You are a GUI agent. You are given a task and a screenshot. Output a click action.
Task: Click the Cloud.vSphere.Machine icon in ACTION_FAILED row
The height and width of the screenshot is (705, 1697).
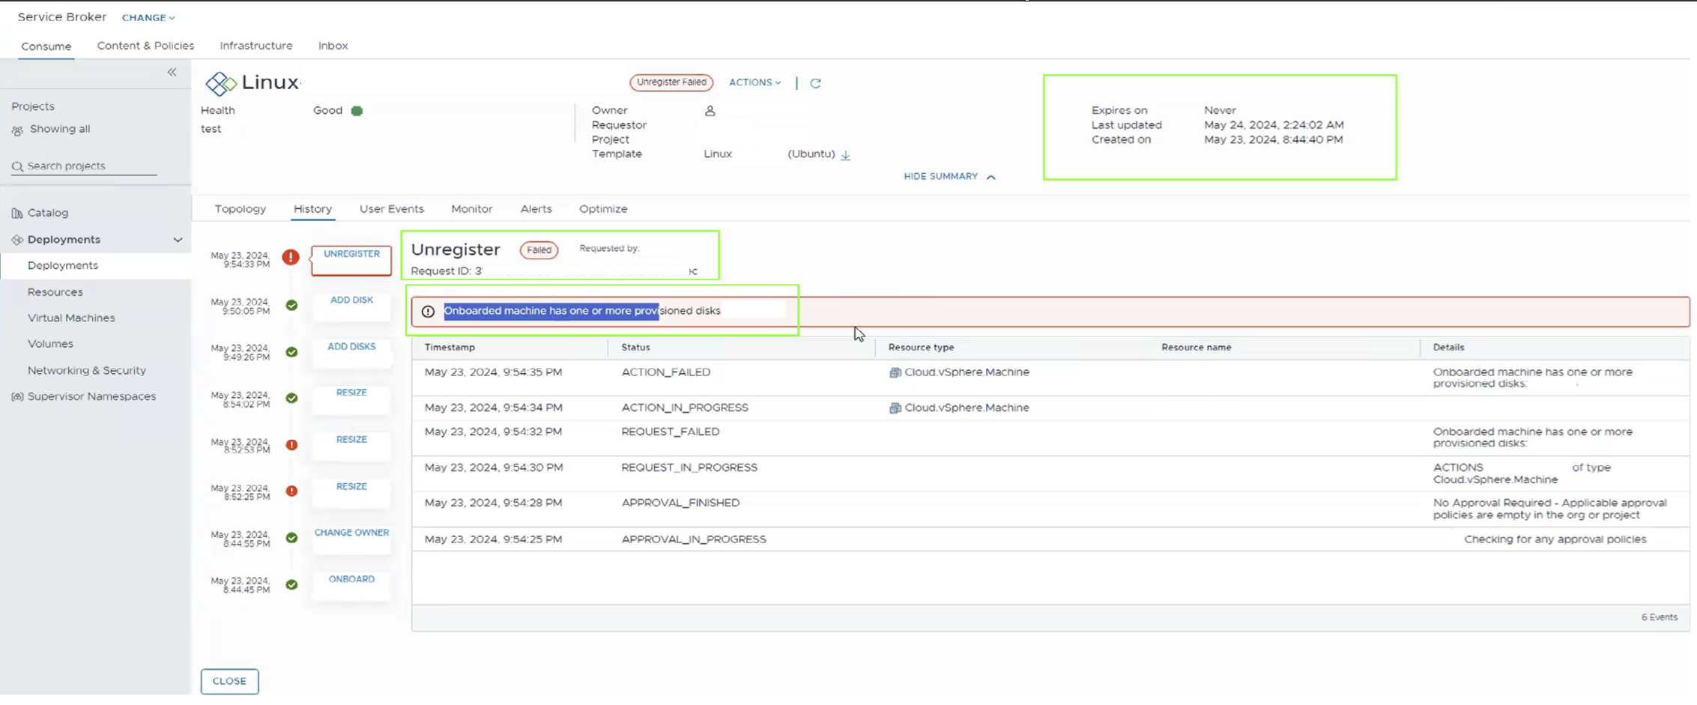895,372
